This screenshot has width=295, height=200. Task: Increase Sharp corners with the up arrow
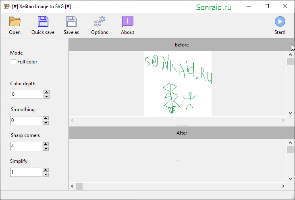46,144
